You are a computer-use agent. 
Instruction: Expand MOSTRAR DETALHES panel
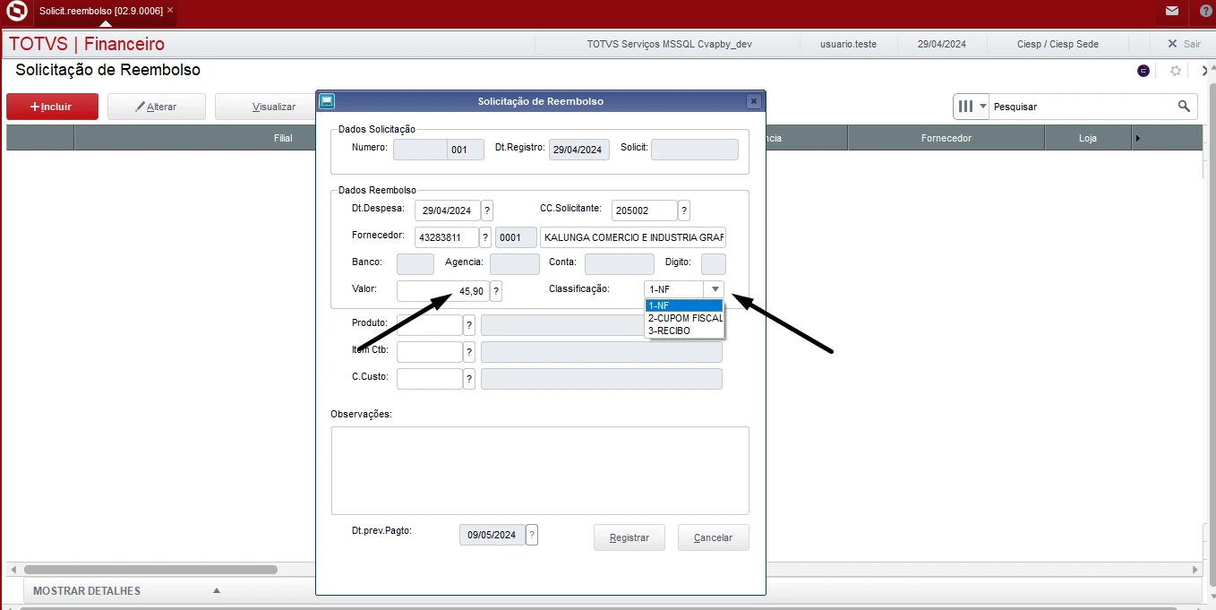point(216,591)
